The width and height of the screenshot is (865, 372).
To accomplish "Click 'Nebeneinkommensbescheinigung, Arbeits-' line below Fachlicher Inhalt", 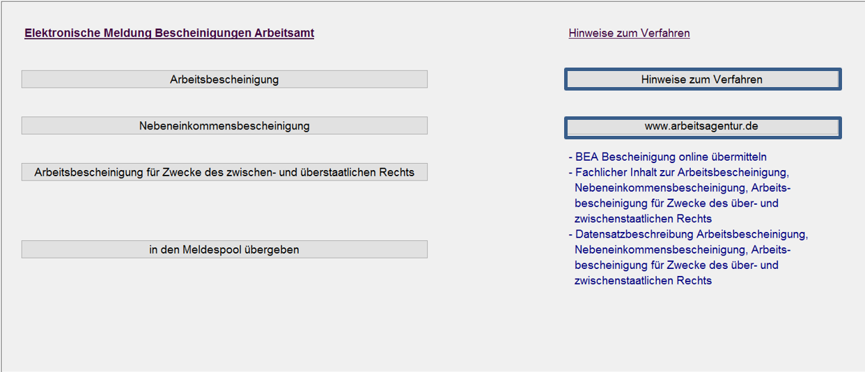I will [x=683, y=188].
